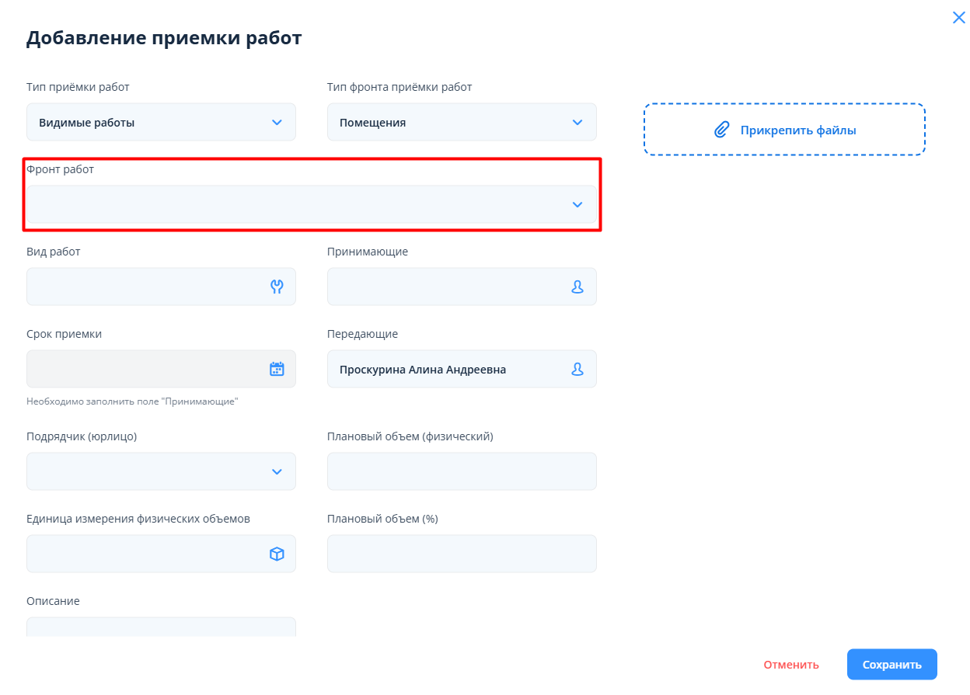
Task: Click the person icon in Принимающие field
Action: tap(577, 287)
